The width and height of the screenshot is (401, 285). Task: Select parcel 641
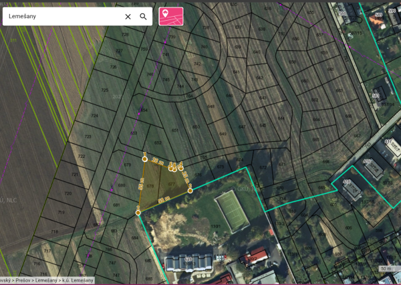point(237,72)
